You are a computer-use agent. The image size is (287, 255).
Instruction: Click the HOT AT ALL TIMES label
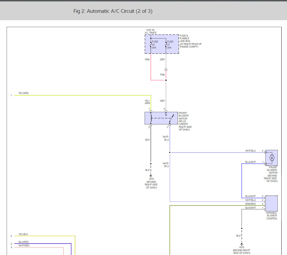click(x=151, y=32)
